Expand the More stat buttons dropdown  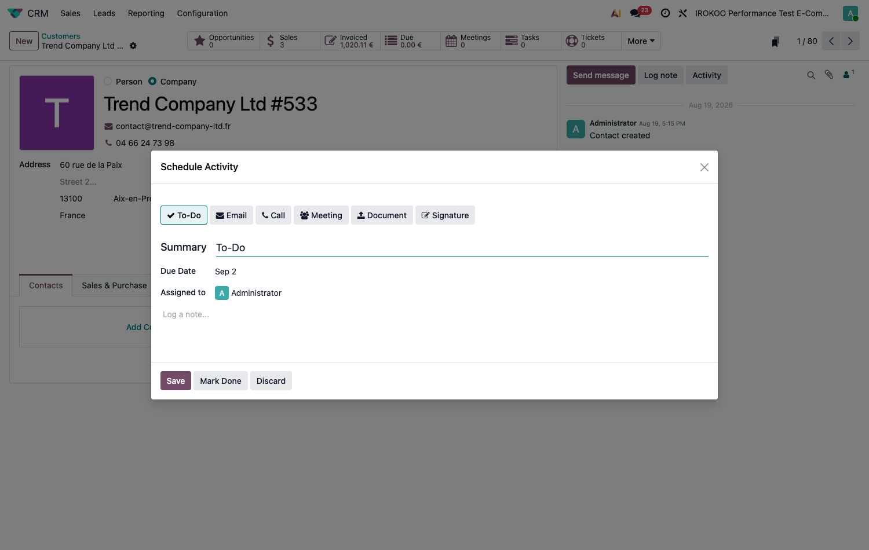coord(641,41)
